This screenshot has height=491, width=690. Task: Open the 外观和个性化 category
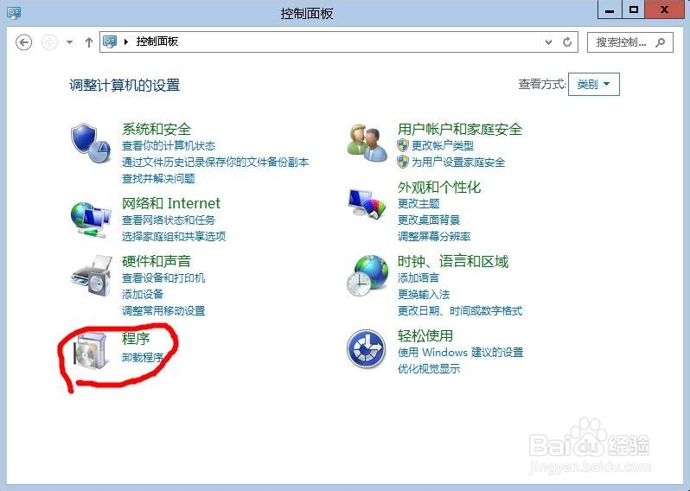[439, 187]
